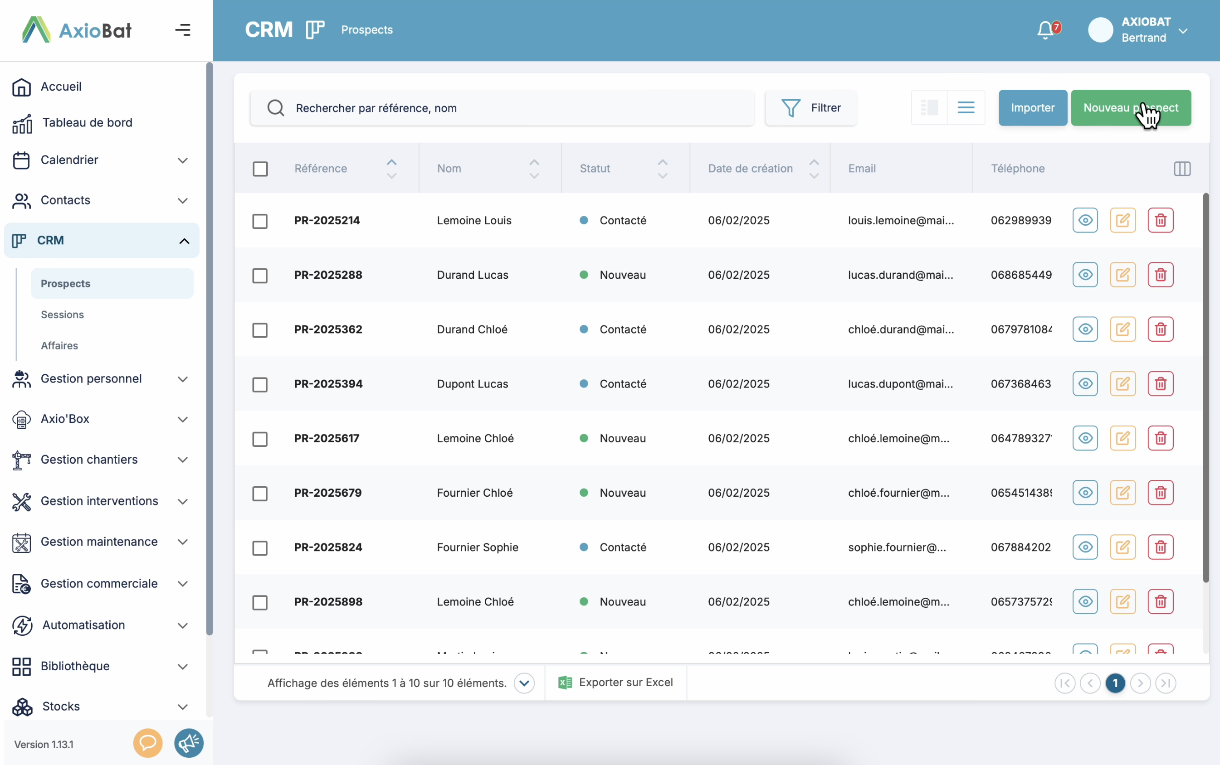Click the megaphone announcements icon
This screenshot has height=765, width=1220.
pyautogui.click(x=189, y=743)
